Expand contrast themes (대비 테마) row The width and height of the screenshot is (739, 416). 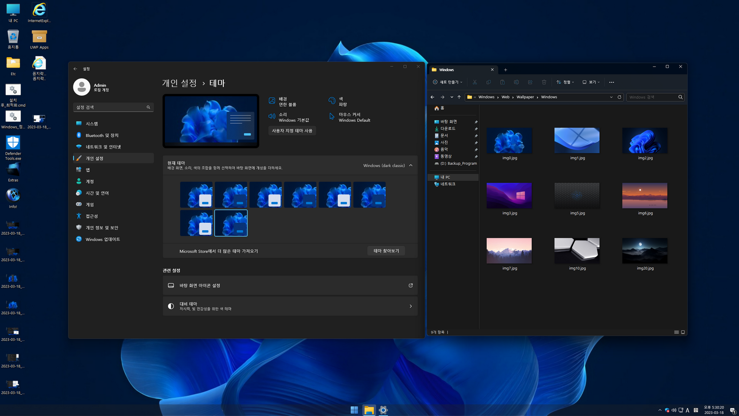(290, 306)
